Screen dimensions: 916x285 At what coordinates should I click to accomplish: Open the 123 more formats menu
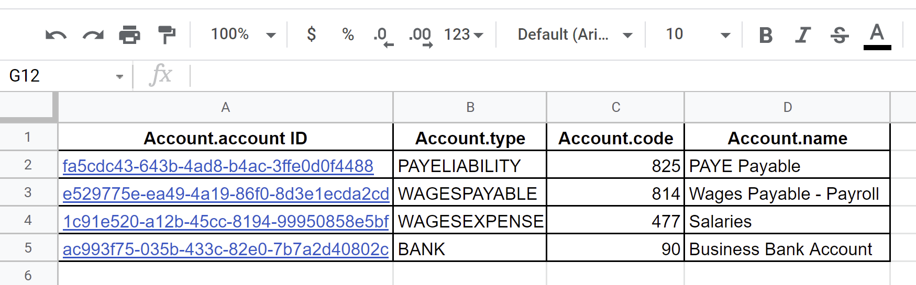[x=463, y=35]
